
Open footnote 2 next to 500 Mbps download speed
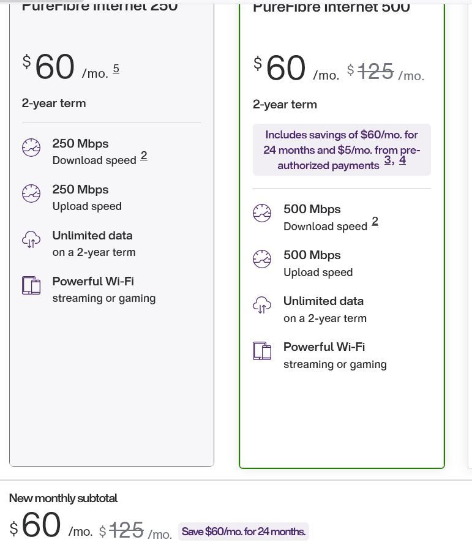[375, 222]
